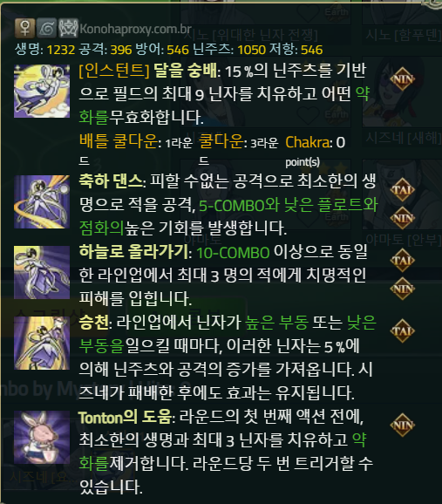This screenshot has width=442, height=504.
Task: Click TAI badge beside 축하 댄스 skill
Action: pos(402,190)
